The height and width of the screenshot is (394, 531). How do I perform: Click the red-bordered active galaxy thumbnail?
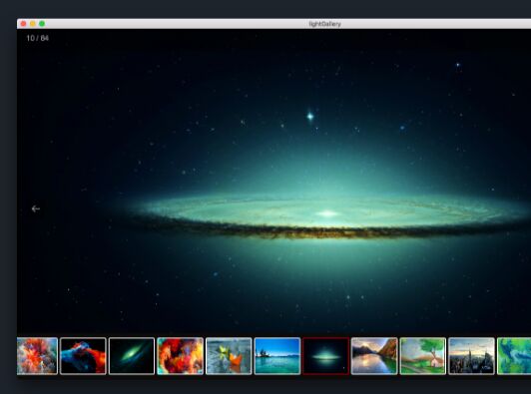click(x=325, y=356)
